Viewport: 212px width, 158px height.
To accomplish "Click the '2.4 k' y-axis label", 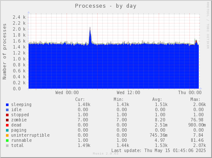I will (19, 17).
